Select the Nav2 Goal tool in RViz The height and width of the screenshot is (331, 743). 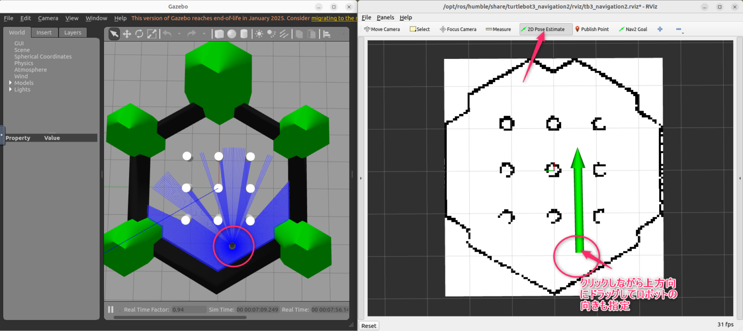click(x=633, y=29)
